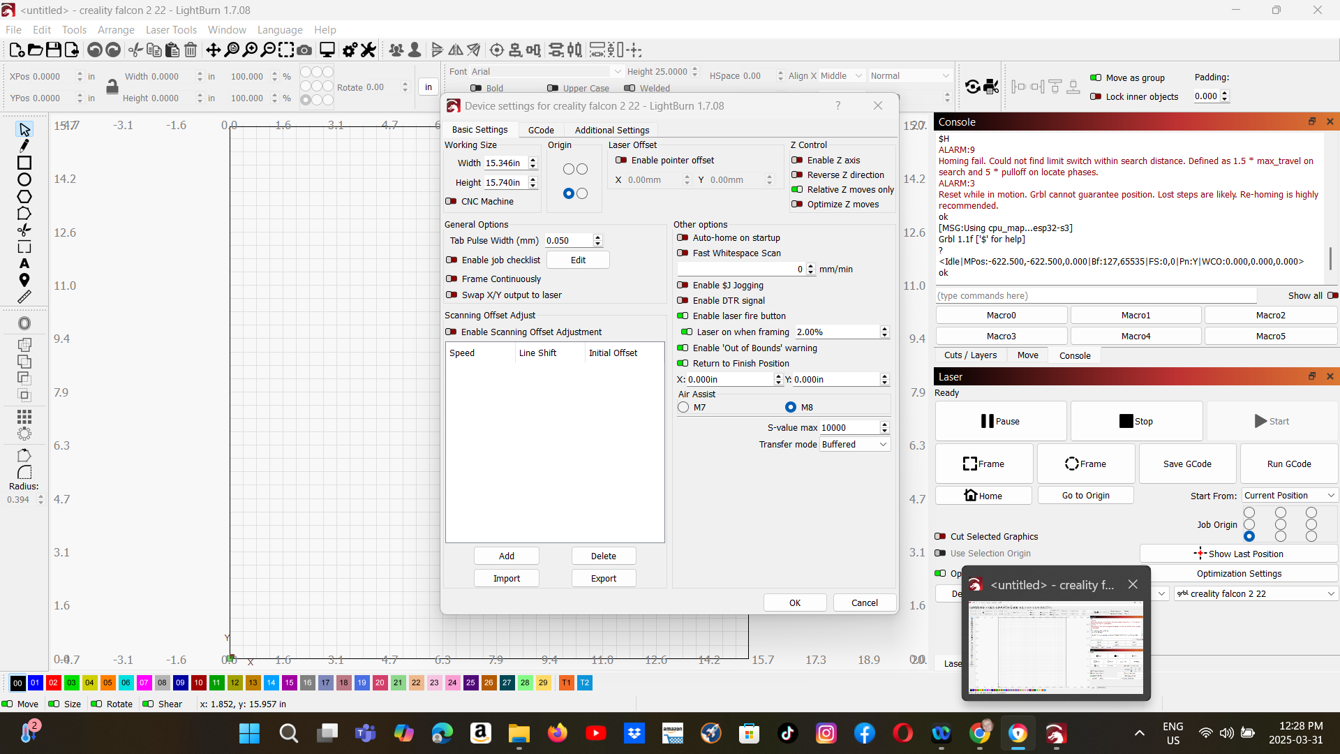Image resolution: width=1340 pixels, height=754 pixels.
Task: Open Device Settings wrench-screwdriver icon
Action: (x=368, y=50)
